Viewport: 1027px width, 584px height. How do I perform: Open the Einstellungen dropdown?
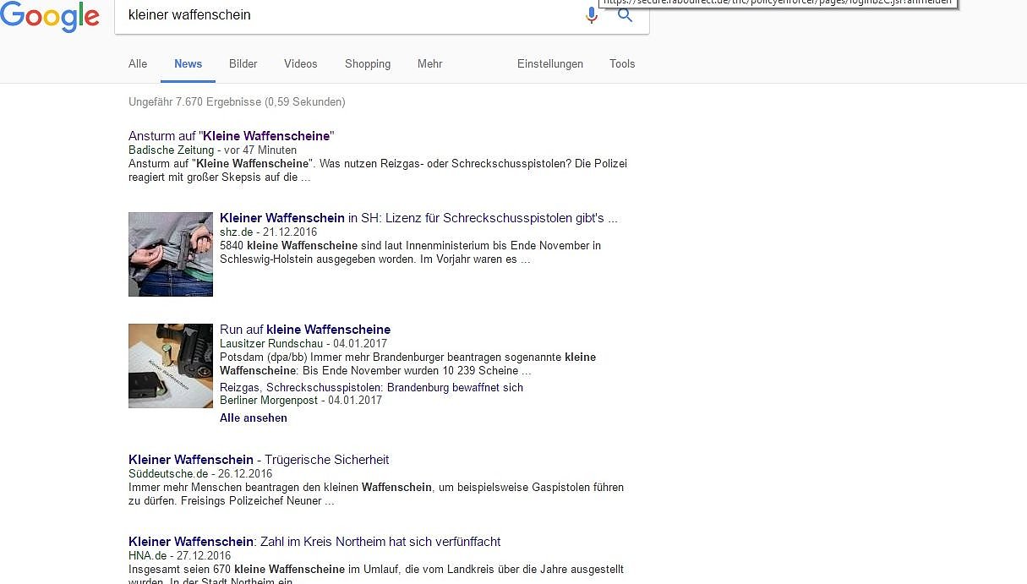click(x=549, y=64)
